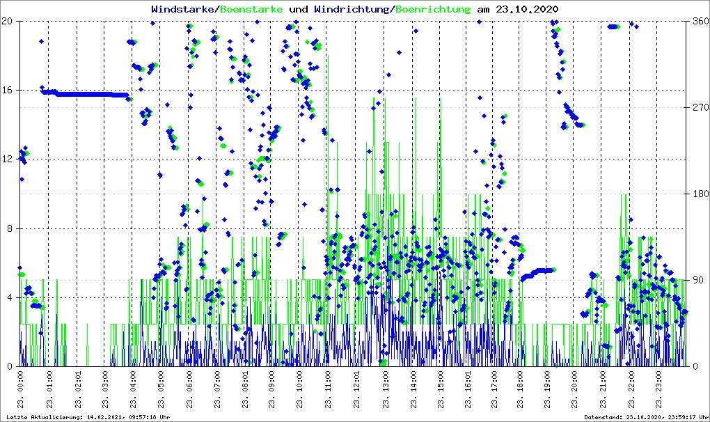Click the 90 degree label on right axis
Viewport: 710px width, 422px height.
tap(697, 280)
